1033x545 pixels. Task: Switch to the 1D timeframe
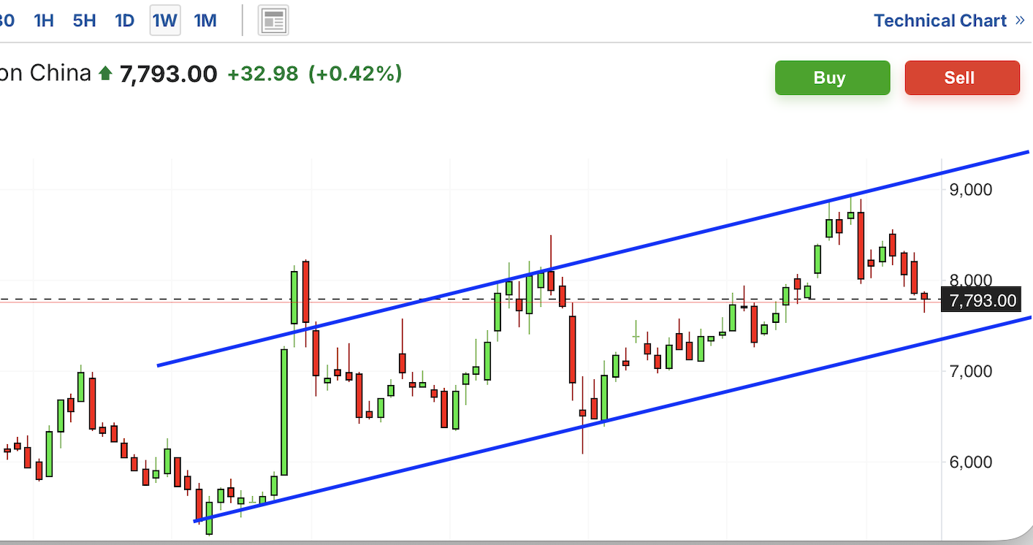coord(125,20)
